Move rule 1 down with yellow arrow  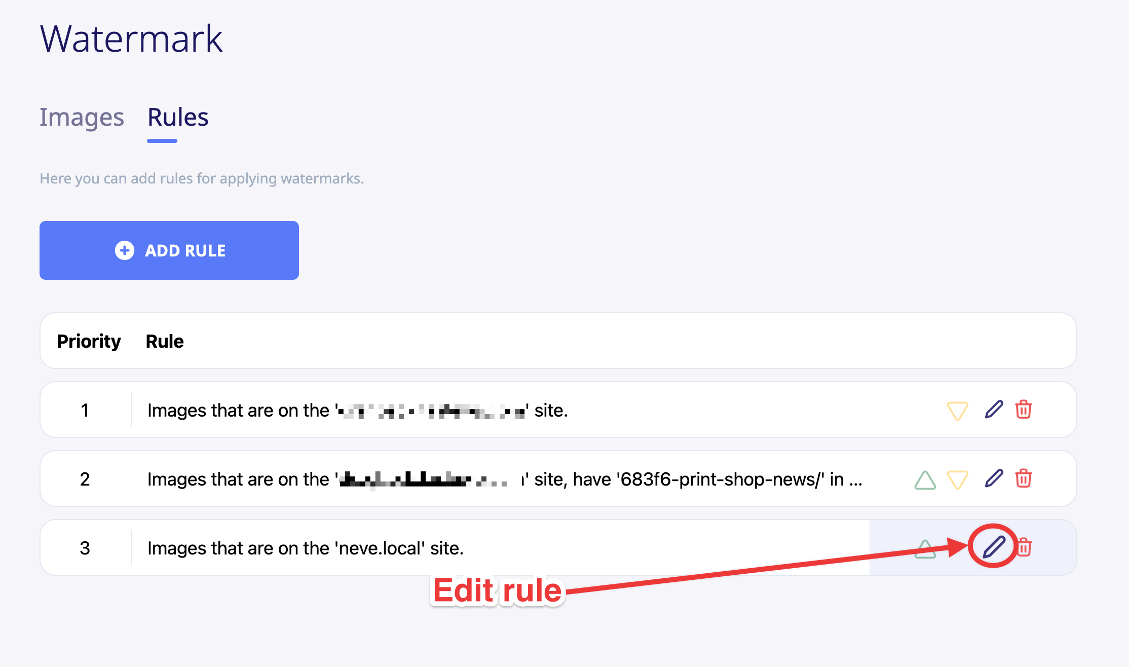957,410
